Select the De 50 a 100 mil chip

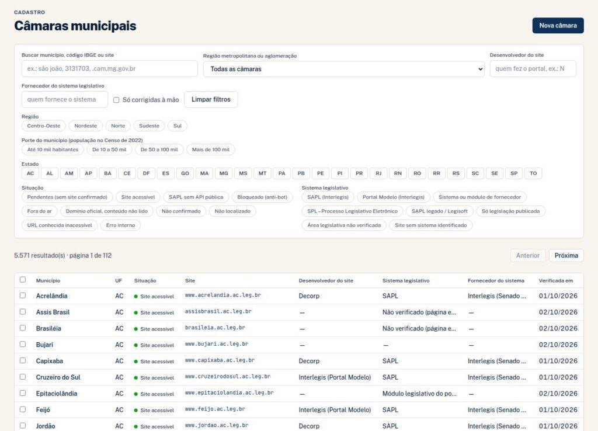(159, 150)
